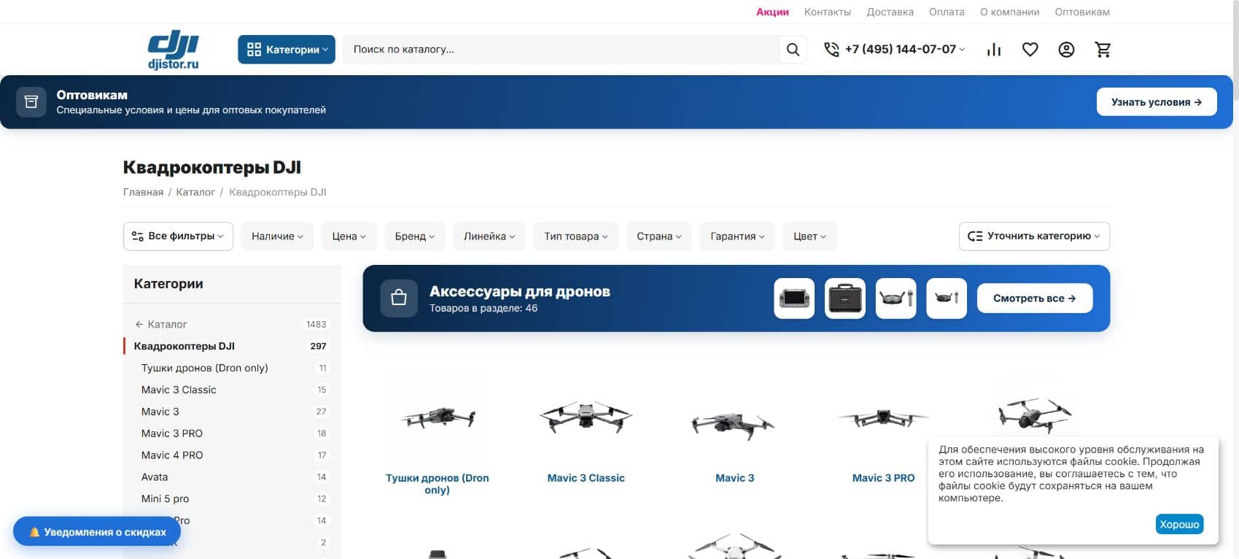The height and width of the screenshot is (559, 1239).
Task: Expand the Наличие filter
Action: (277, 236)
